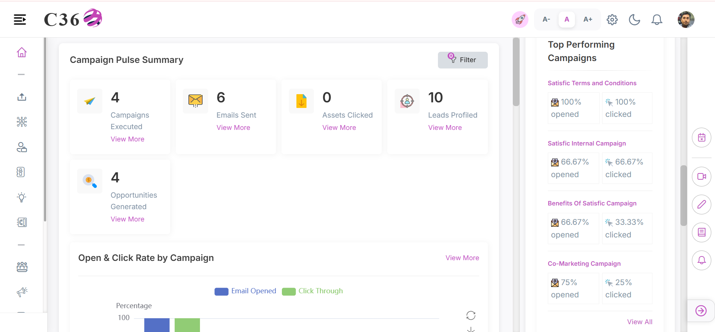Open header notifications bell

pos(657,19)
